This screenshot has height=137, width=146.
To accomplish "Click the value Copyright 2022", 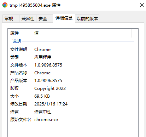I will [50, 89].
